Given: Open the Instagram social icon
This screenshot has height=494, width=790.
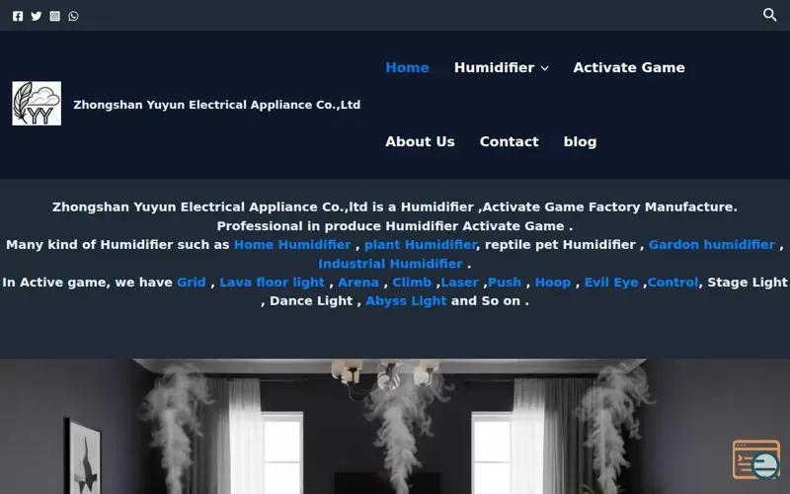Looking at the screenshot, I should 55,16.
